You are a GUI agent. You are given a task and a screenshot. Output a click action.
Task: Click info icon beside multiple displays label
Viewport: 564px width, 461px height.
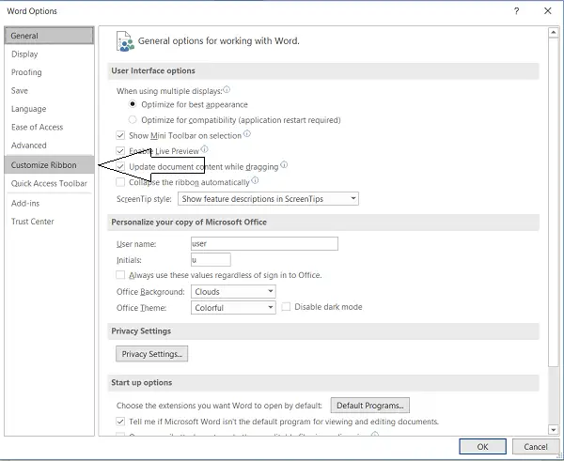(x=227, y=89)
